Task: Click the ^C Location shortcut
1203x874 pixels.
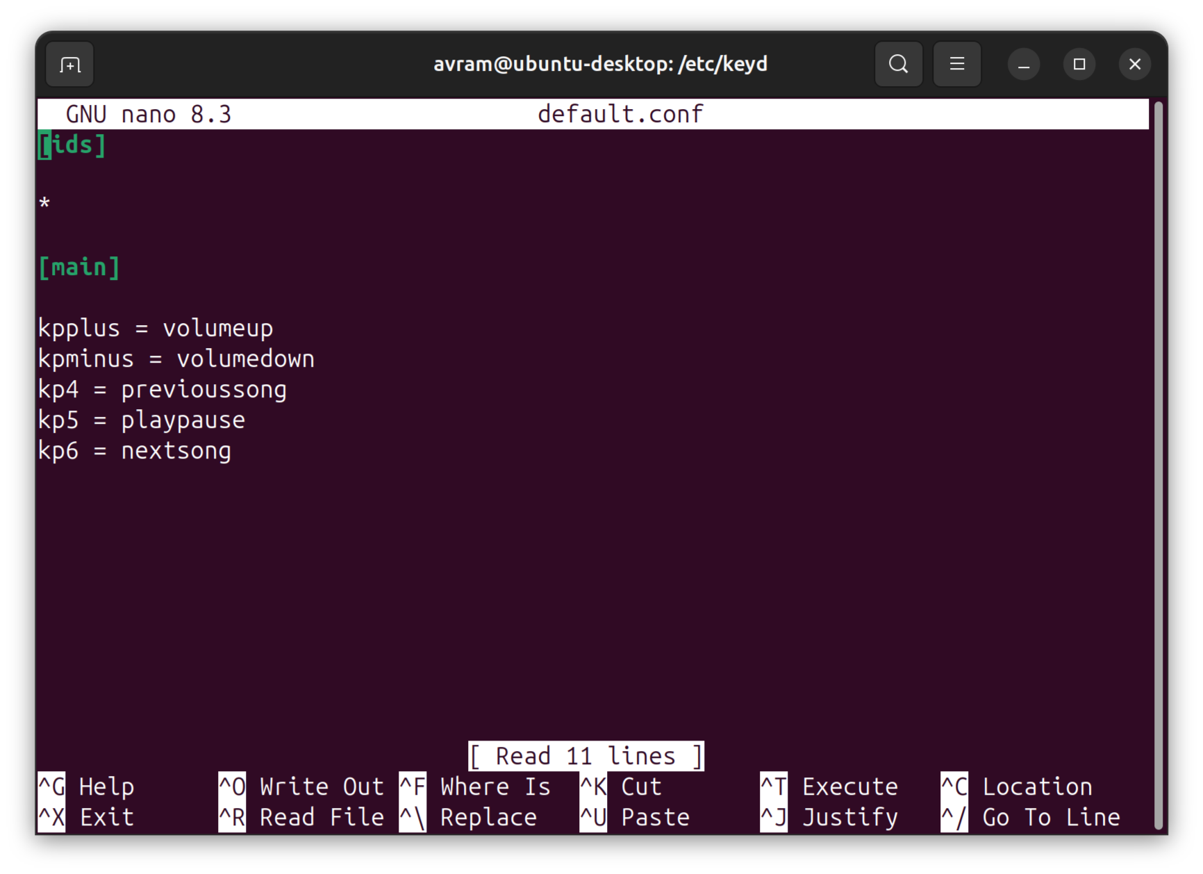Action: 1017,786
